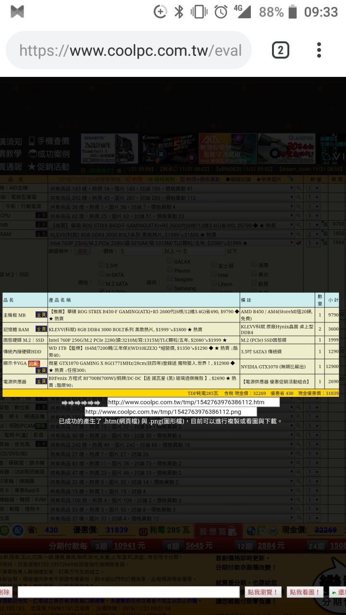Click the 全頁 badge in 電源供應器 row
Image resolution: width=346 pixels, height=615 pixels.
tap(41, 381)
